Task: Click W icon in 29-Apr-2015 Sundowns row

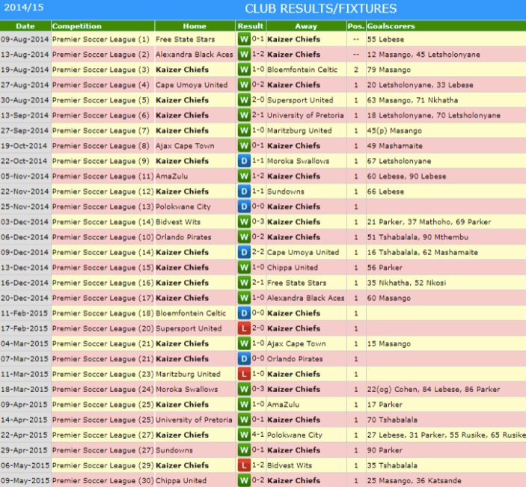Action: point(244,450)
